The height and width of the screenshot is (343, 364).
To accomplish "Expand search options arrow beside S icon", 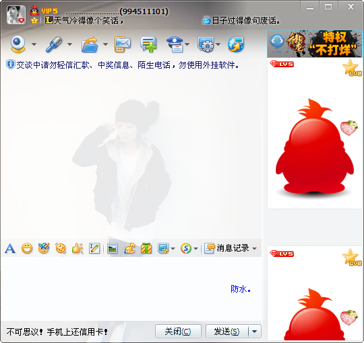I will [195, 249].
